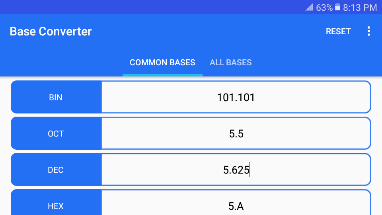Focus the binary field showing 101.101
The image size is (382, 215).
click(x=236, y=97)
